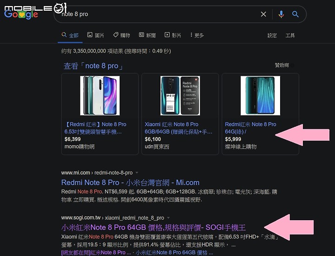Open the 小米紅米Note 8 Pro 64GB 價格 sublink
Screen dimensions: 335x256
[174, 253]
